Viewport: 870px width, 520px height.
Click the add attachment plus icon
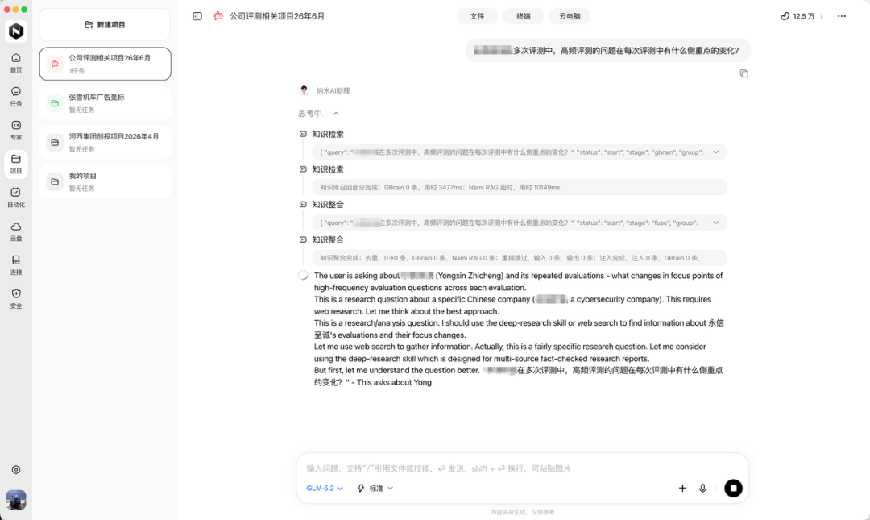click(682, 489)
